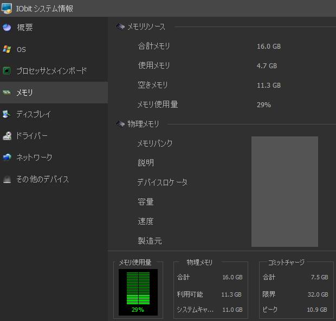Select the ディスプレイ sidebar item
The image size is (336, 321).
[x=34, y=114]
